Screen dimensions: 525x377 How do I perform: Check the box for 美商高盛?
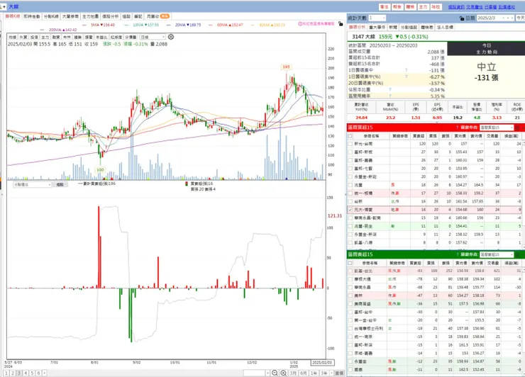(x=350, y=304)
